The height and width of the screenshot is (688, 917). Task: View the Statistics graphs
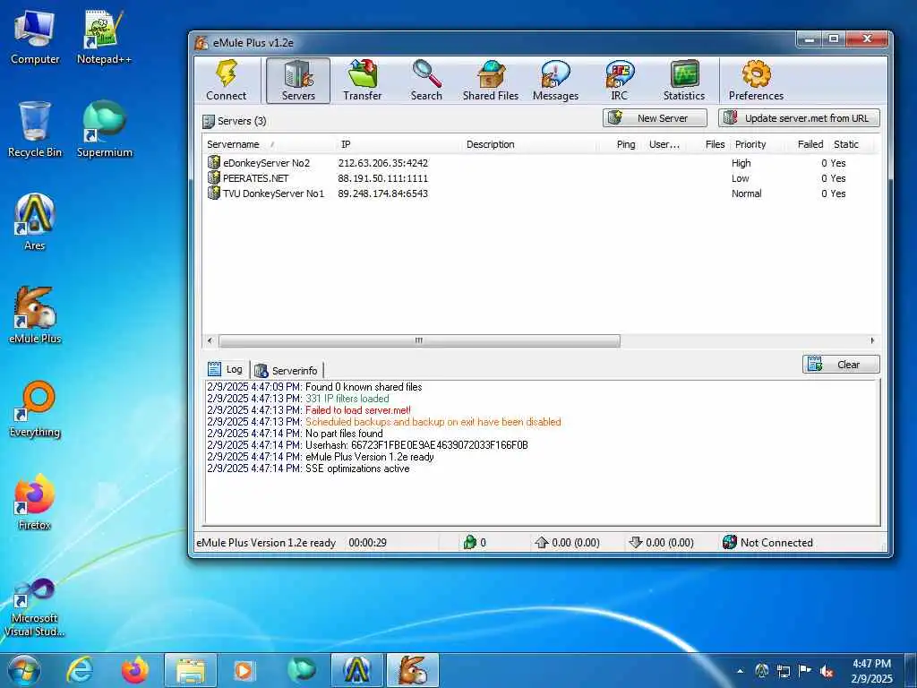click(x=683, y=81)
